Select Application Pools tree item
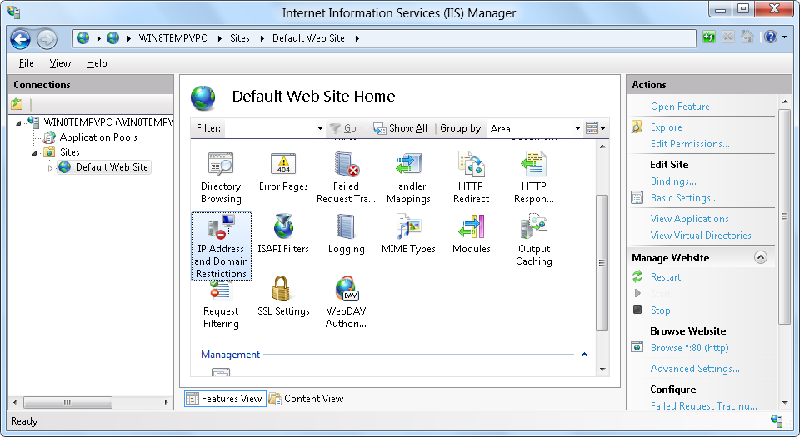This screenshot has width=800, height=437. [98, 137]
